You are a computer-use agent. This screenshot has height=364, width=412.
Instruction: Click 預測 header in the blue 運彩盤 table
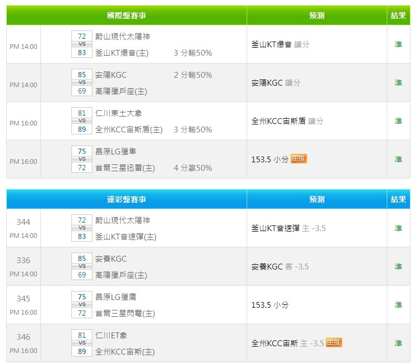317,200
